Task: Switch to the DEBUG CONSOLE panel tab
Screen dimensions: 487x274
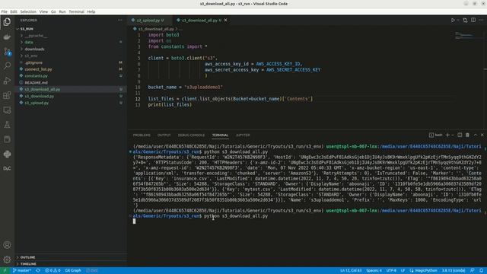Action: (191, 135)
